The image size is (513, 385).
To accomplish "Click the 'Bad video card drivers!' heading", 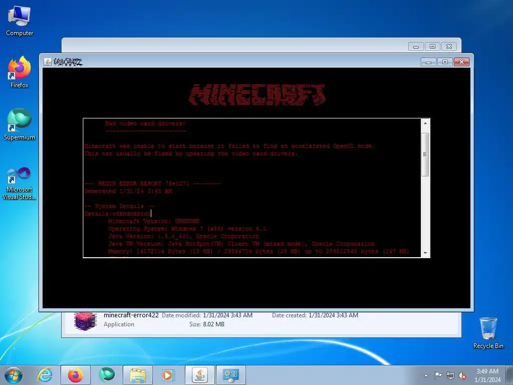I will point(145,123).
